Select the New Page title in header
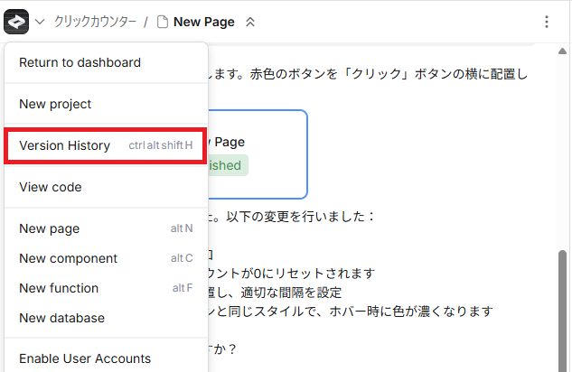The height and width of the screenshot is (372, 572). tap(204, 22)
